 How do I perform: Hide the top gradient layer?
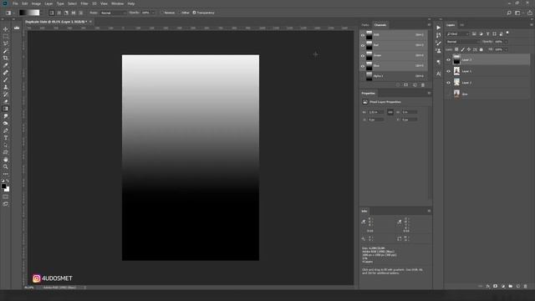pyautogui.click(x=449, y=59)
